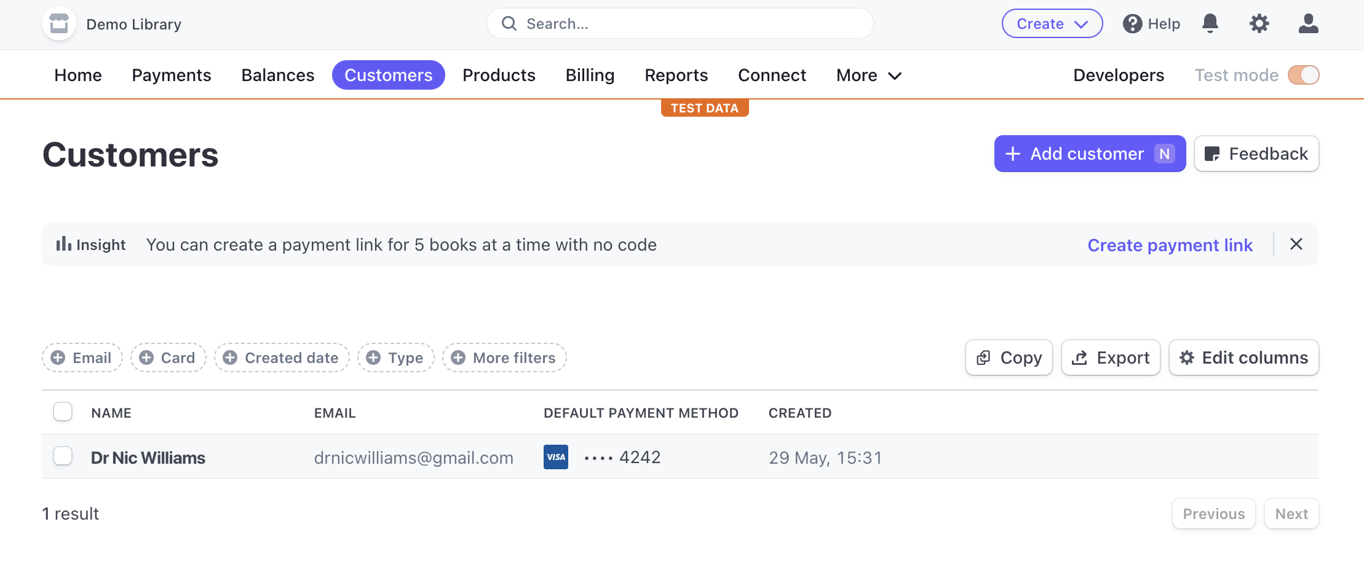Image resolution: width=1364 pixels, height=570 pixels.
Task: Dismiss the Insight banner with X
Action: tap(1296, 244)
